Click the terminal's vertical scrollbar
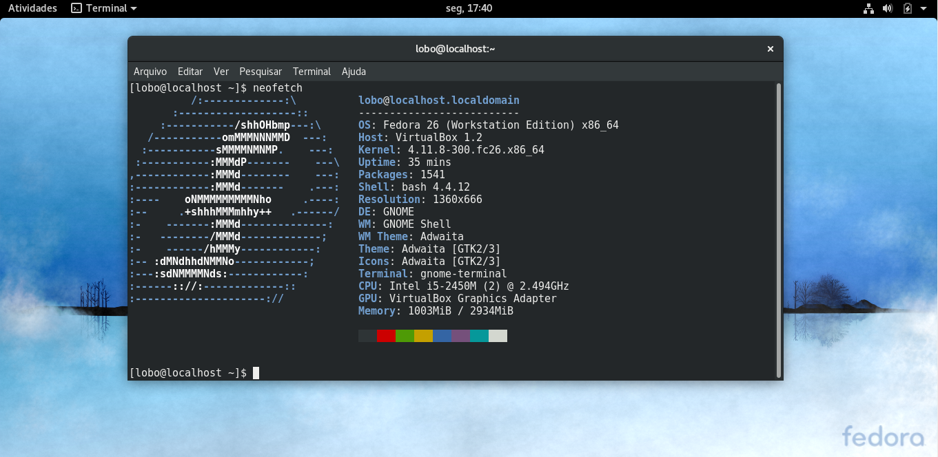The width and height of the screenshot is (938, 457). click(x=779, y=231)
